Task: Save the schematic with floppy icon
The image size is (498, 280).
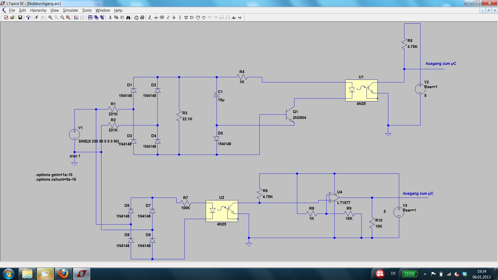Action: [20, 18]
